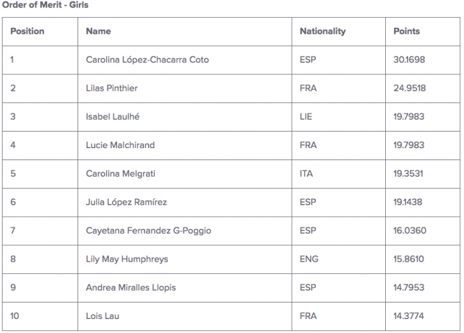Click the Order of Merit - Girls heading
This screenshot has width=464, height=333.
click(x=45, y=4)
